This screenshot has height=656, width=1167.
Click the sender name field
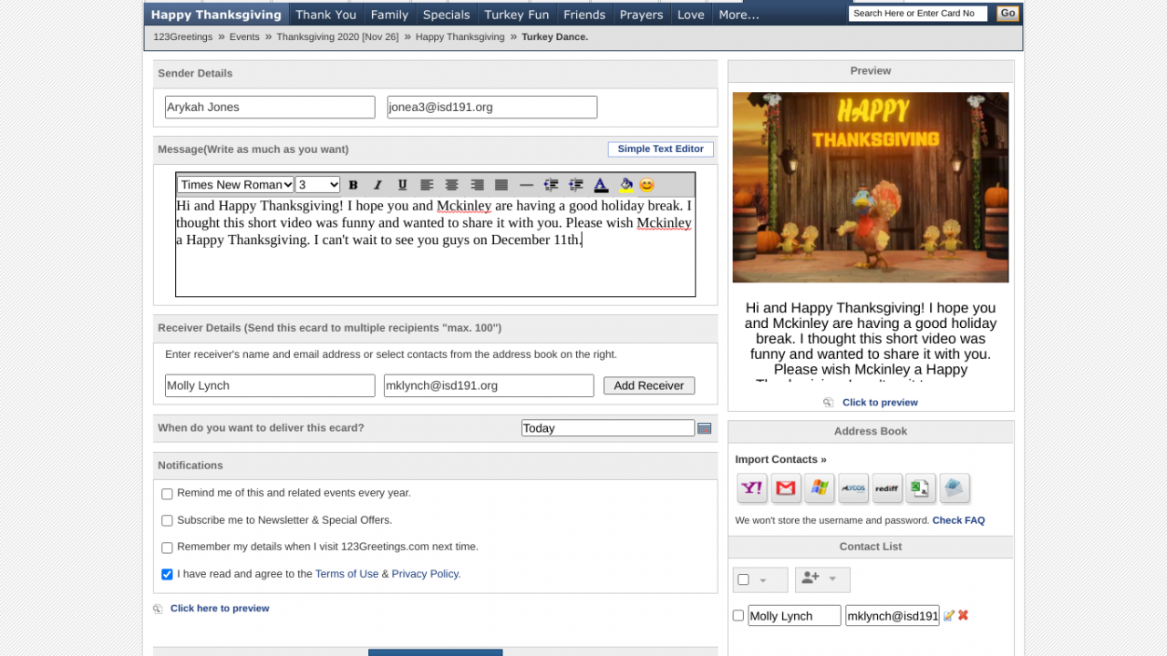tap(270, 108)
